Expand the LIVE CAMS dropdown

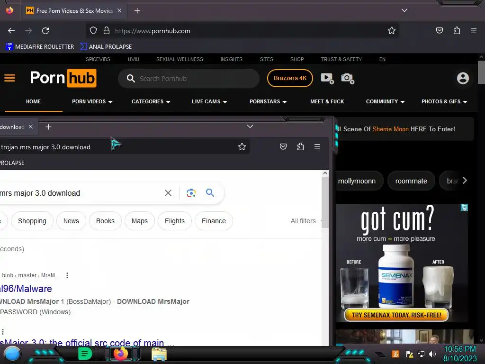(209, 101)
